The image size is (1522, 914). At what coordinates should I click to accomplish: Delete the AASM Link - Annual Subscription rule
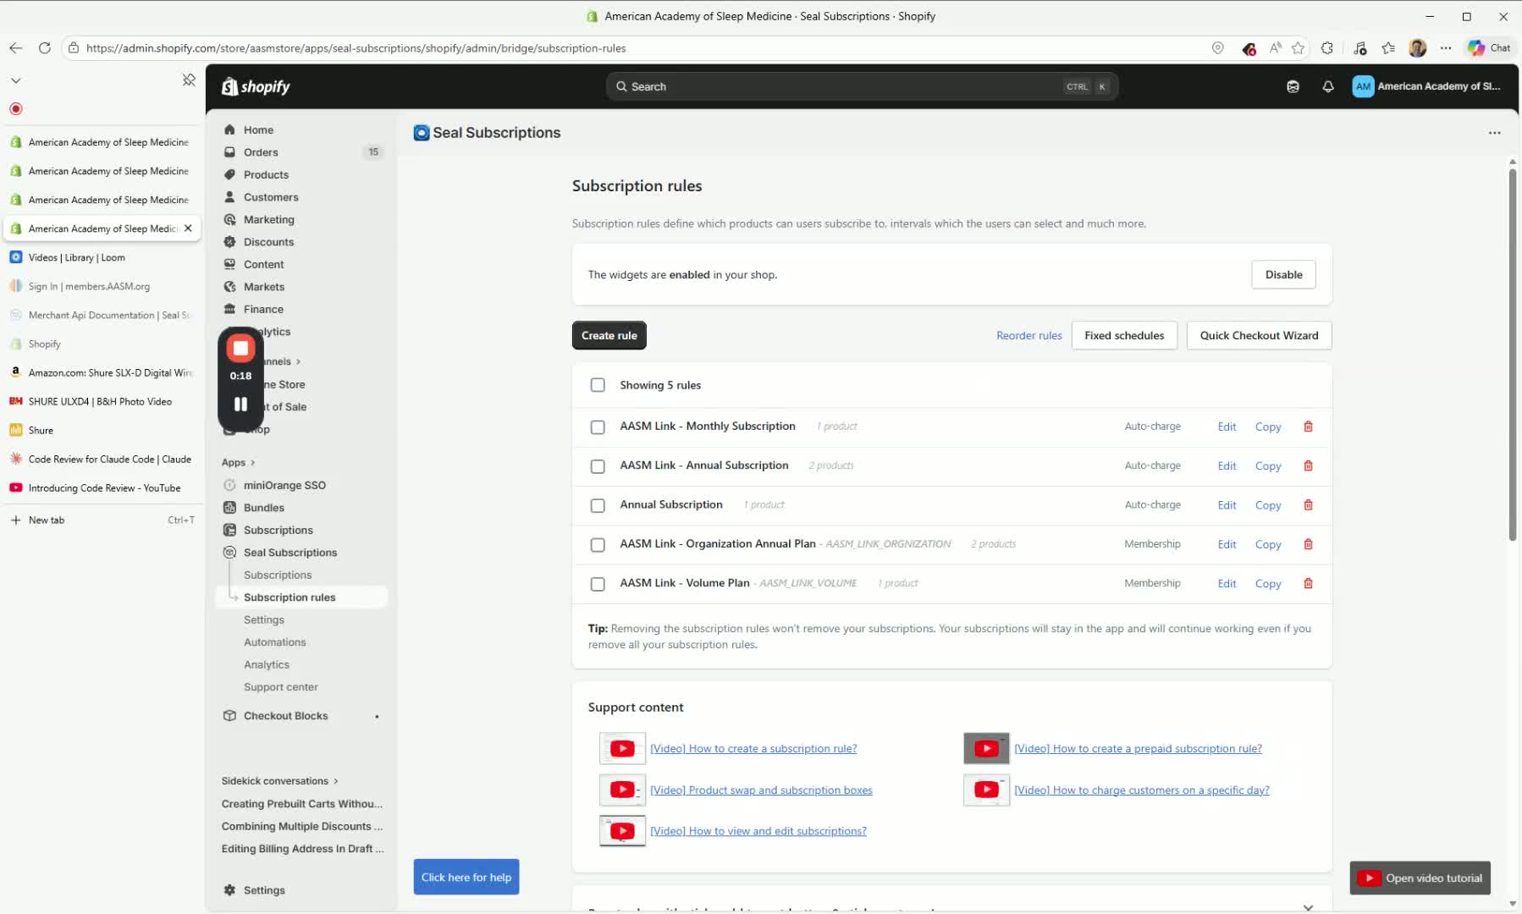(1308, 465)
